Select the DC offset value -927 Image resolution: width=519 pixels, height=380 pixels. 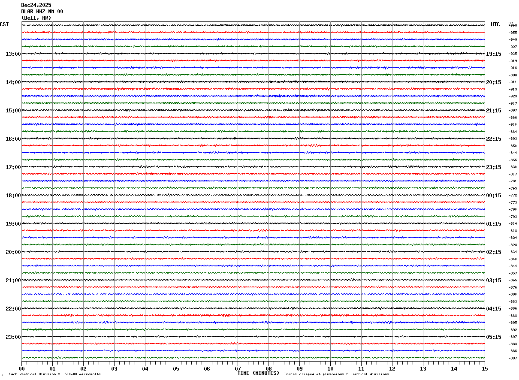click(513, 47)
